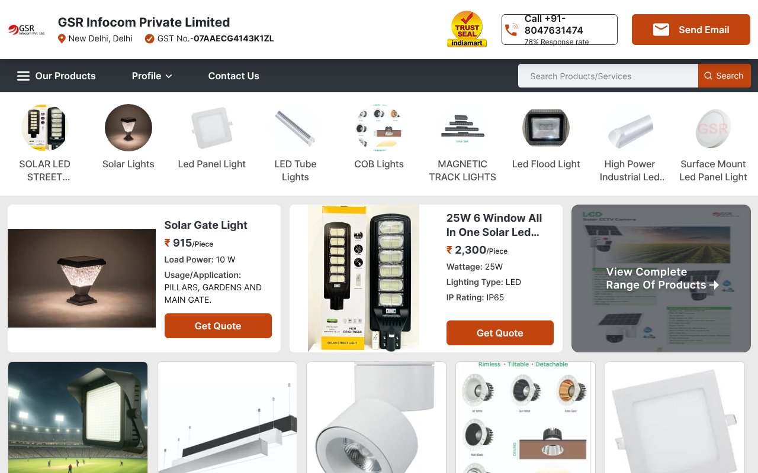
Task: Select the Solar Lights category icon
Action: 129,128
